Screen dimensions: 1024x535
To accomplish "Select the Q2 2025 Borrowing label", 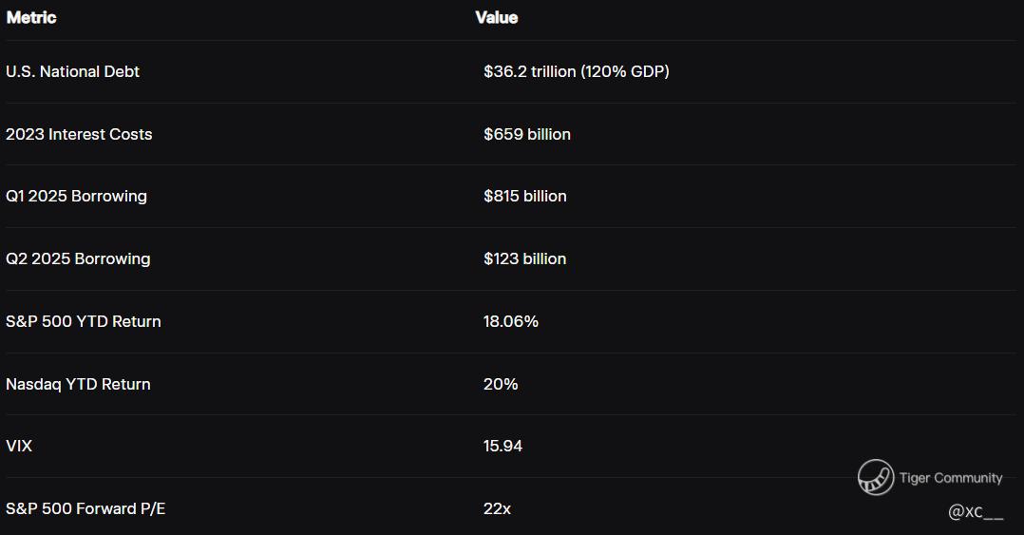I will (x=78, y=258).
